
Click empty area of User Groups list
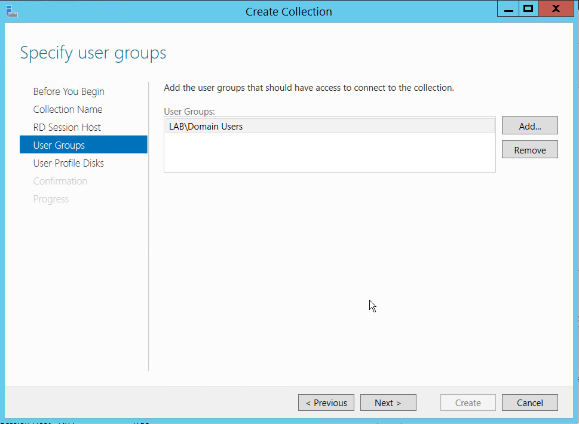click(329, 154)
